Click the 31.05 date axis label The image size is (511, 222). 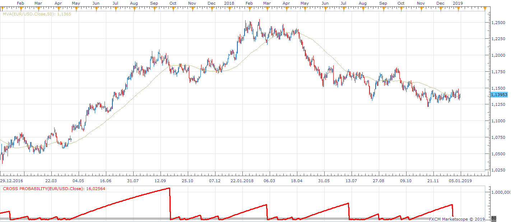click(x=324, y=181)
